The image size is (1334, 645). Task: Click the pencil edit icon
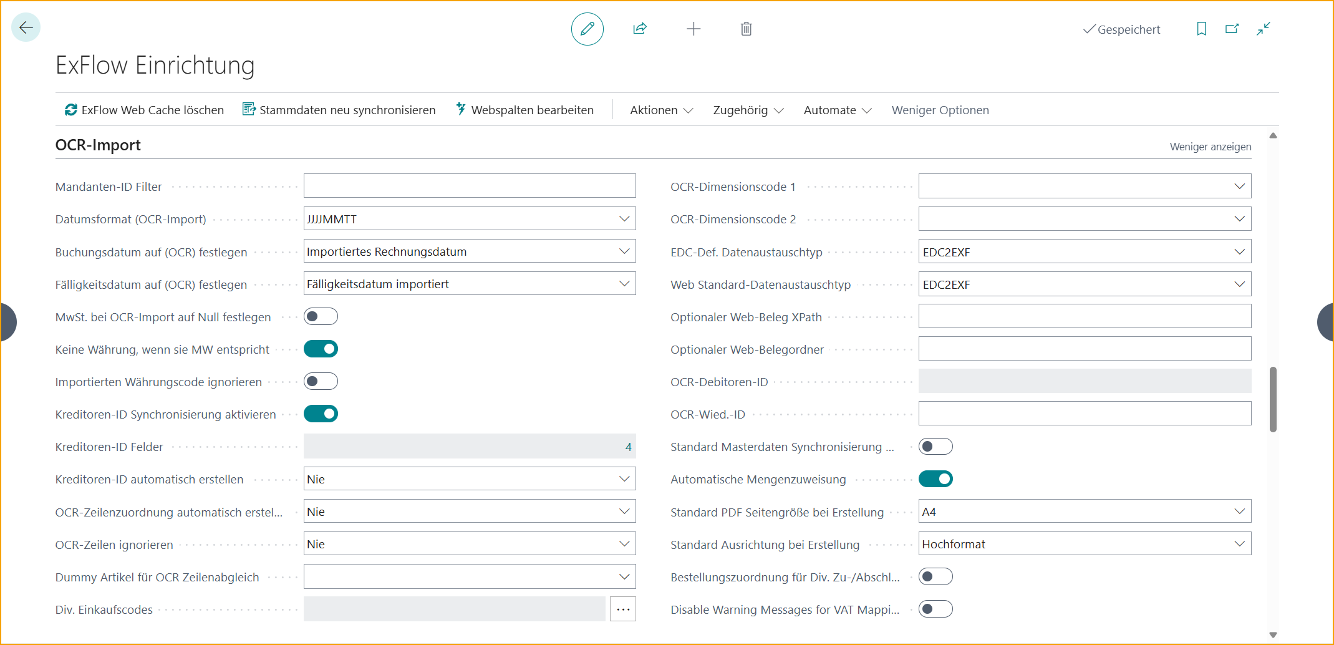tap(587, 29)
